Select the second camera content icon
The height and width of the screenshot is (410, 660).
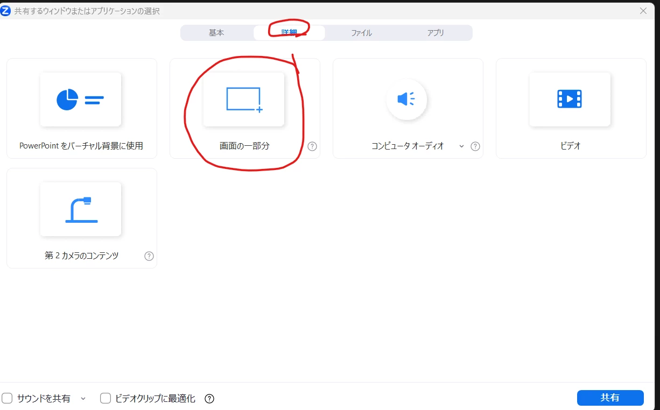tap(80, 209)
